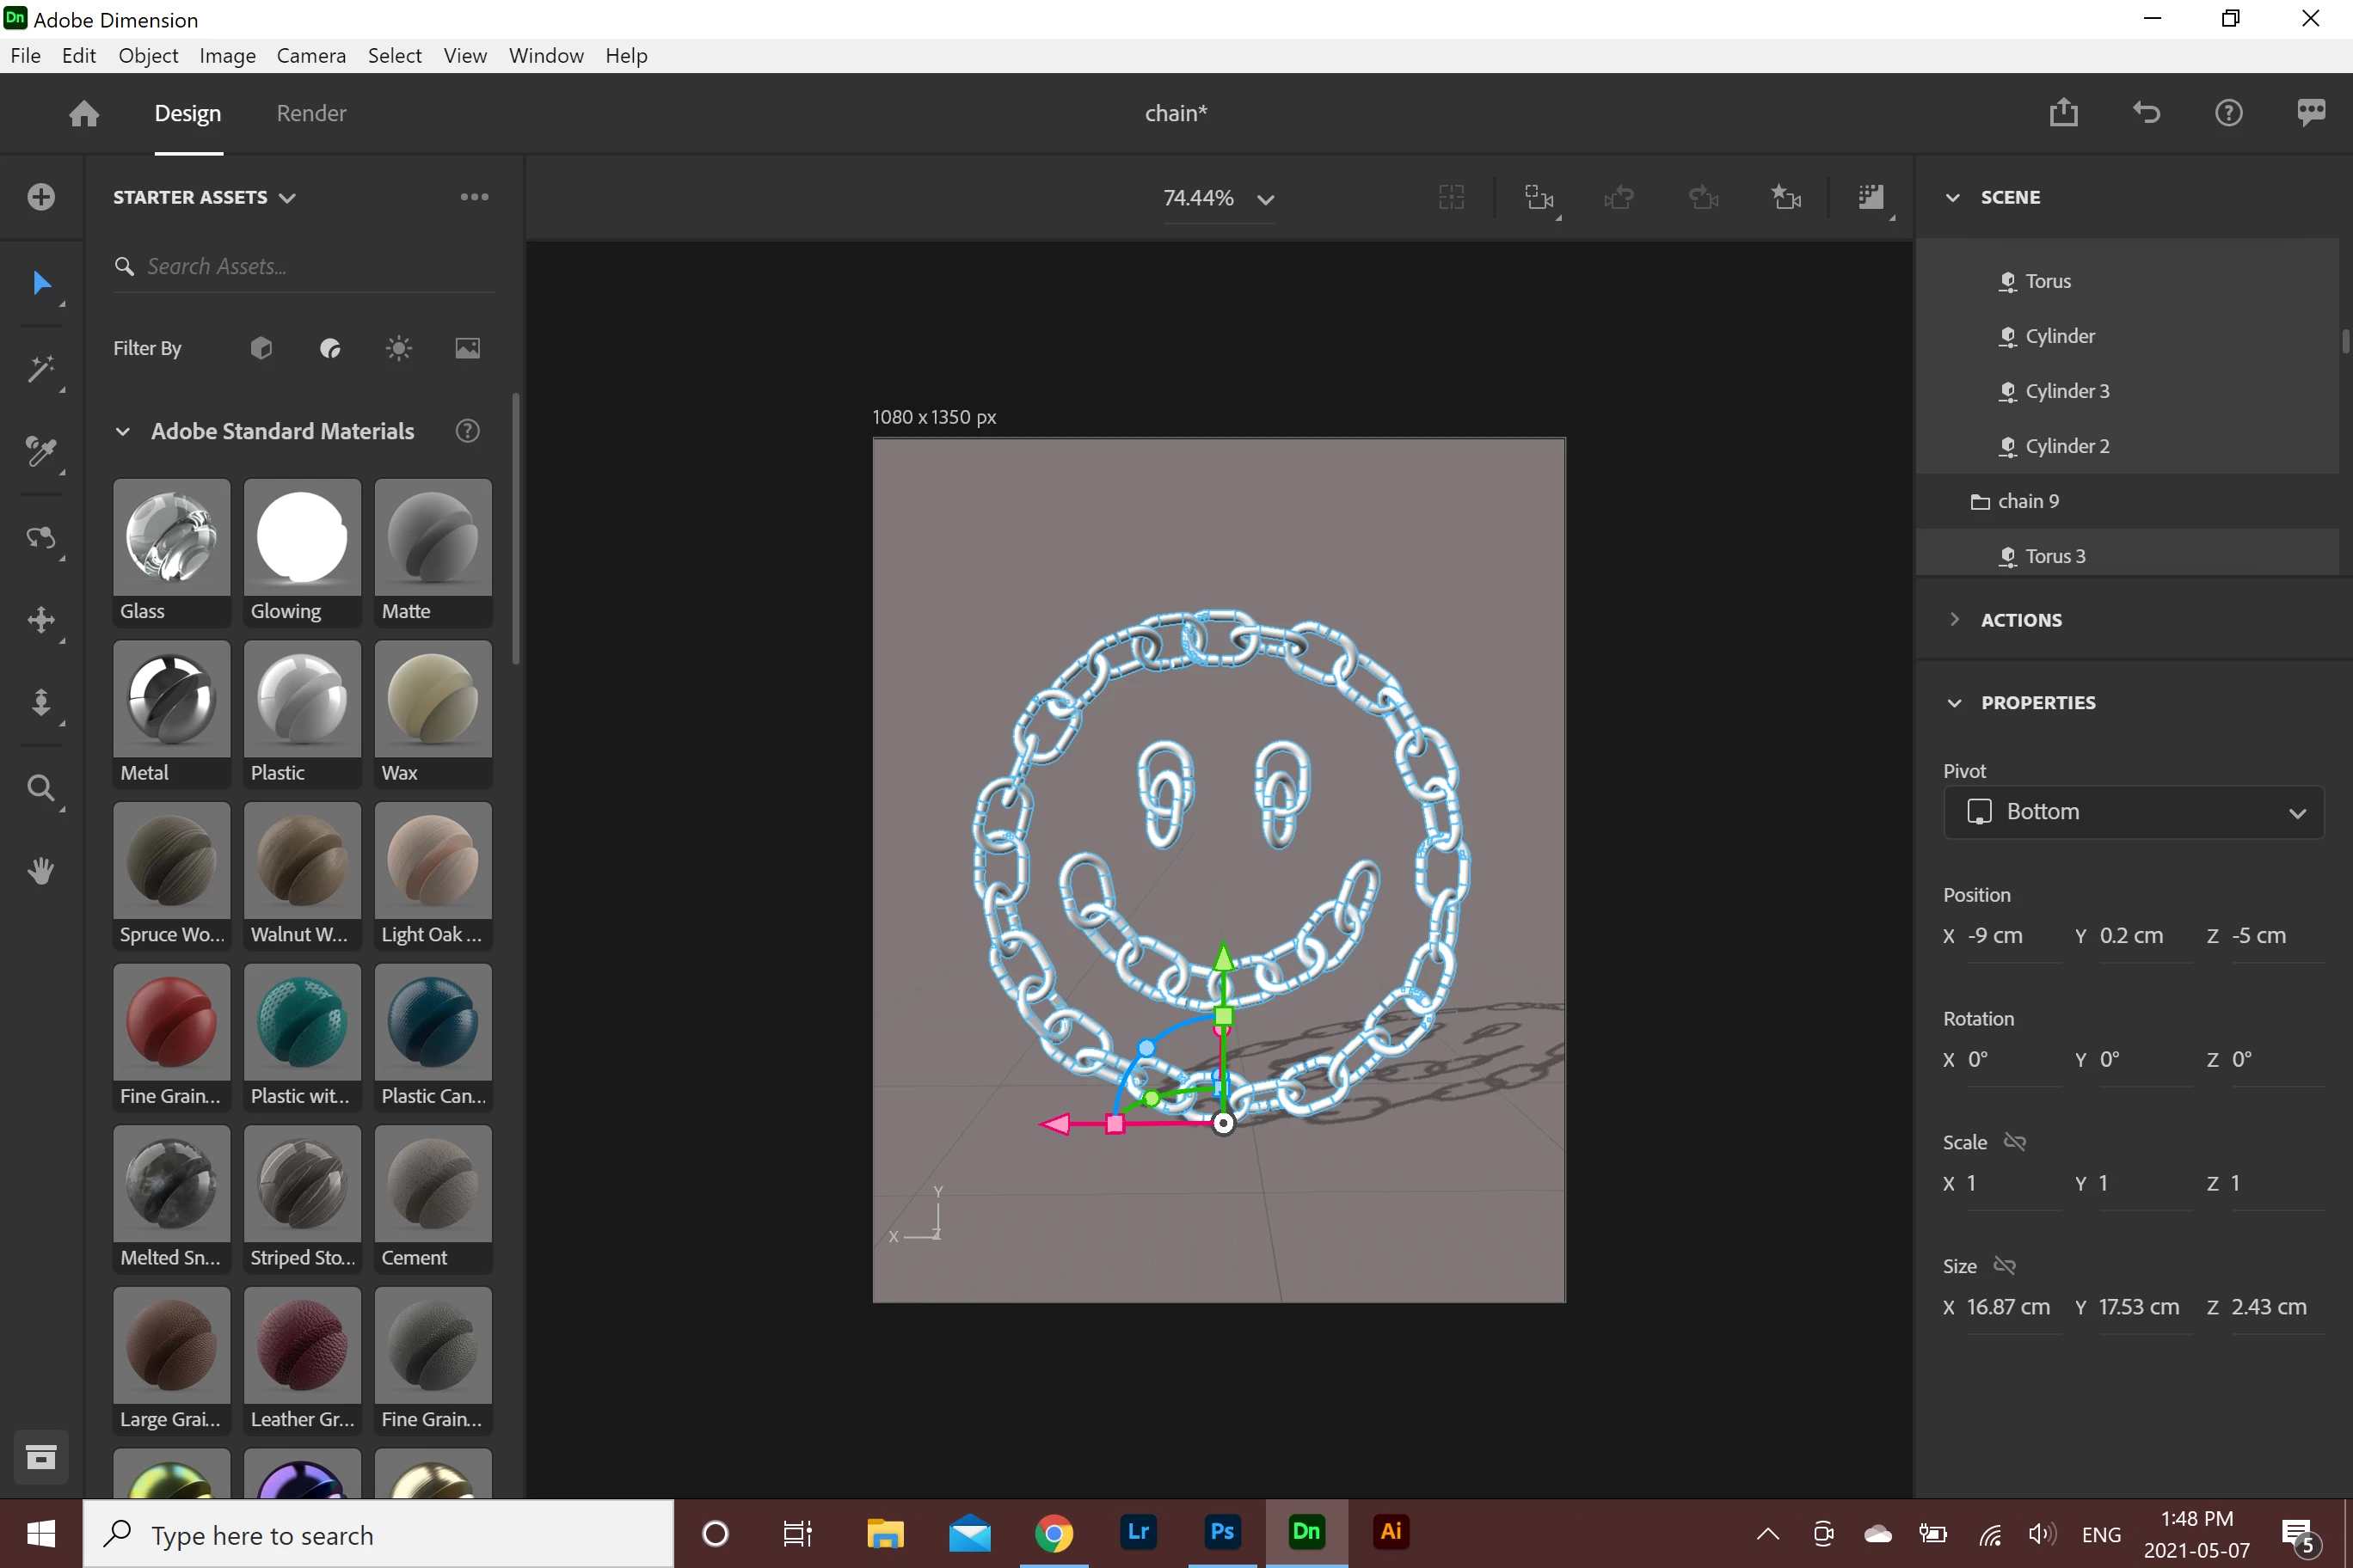Open the render preview icon
The image size is (2353, 1568).
click(x=1870, y=197)
